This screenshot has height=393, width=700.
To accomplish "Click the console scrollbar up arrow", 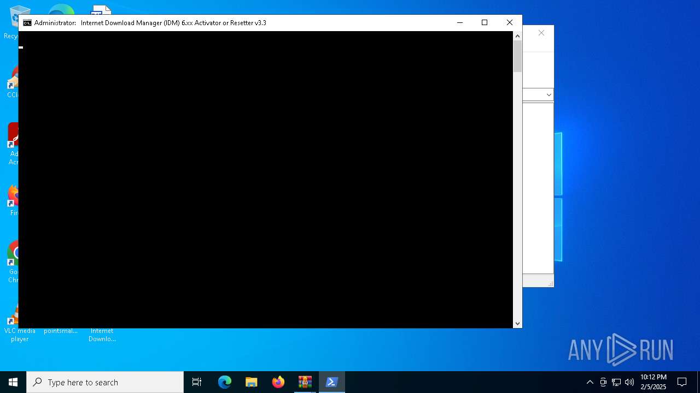I will coord(517,36).
